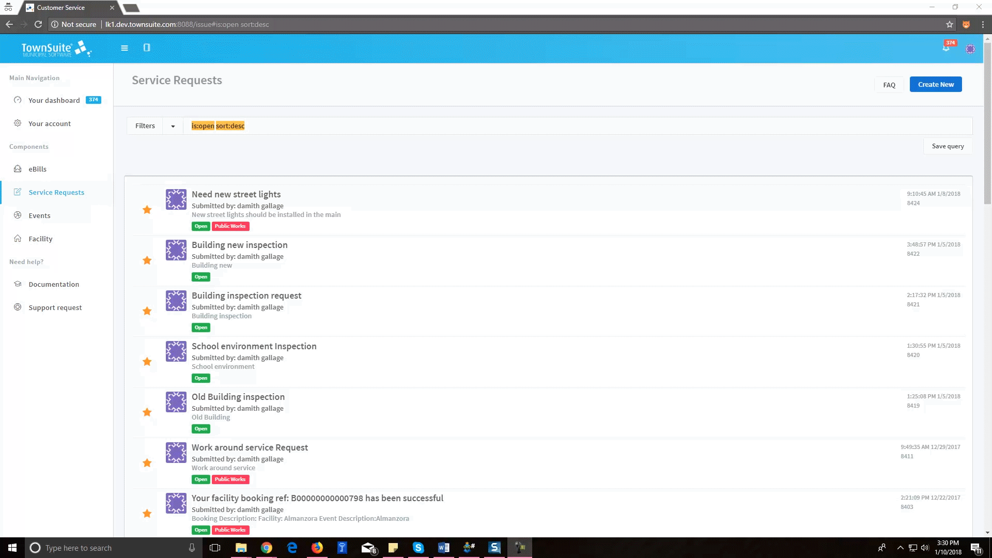The width and height of the screenshot is (992, 558).
Task: Click the user avatar in top right
Action: [970, 49]
